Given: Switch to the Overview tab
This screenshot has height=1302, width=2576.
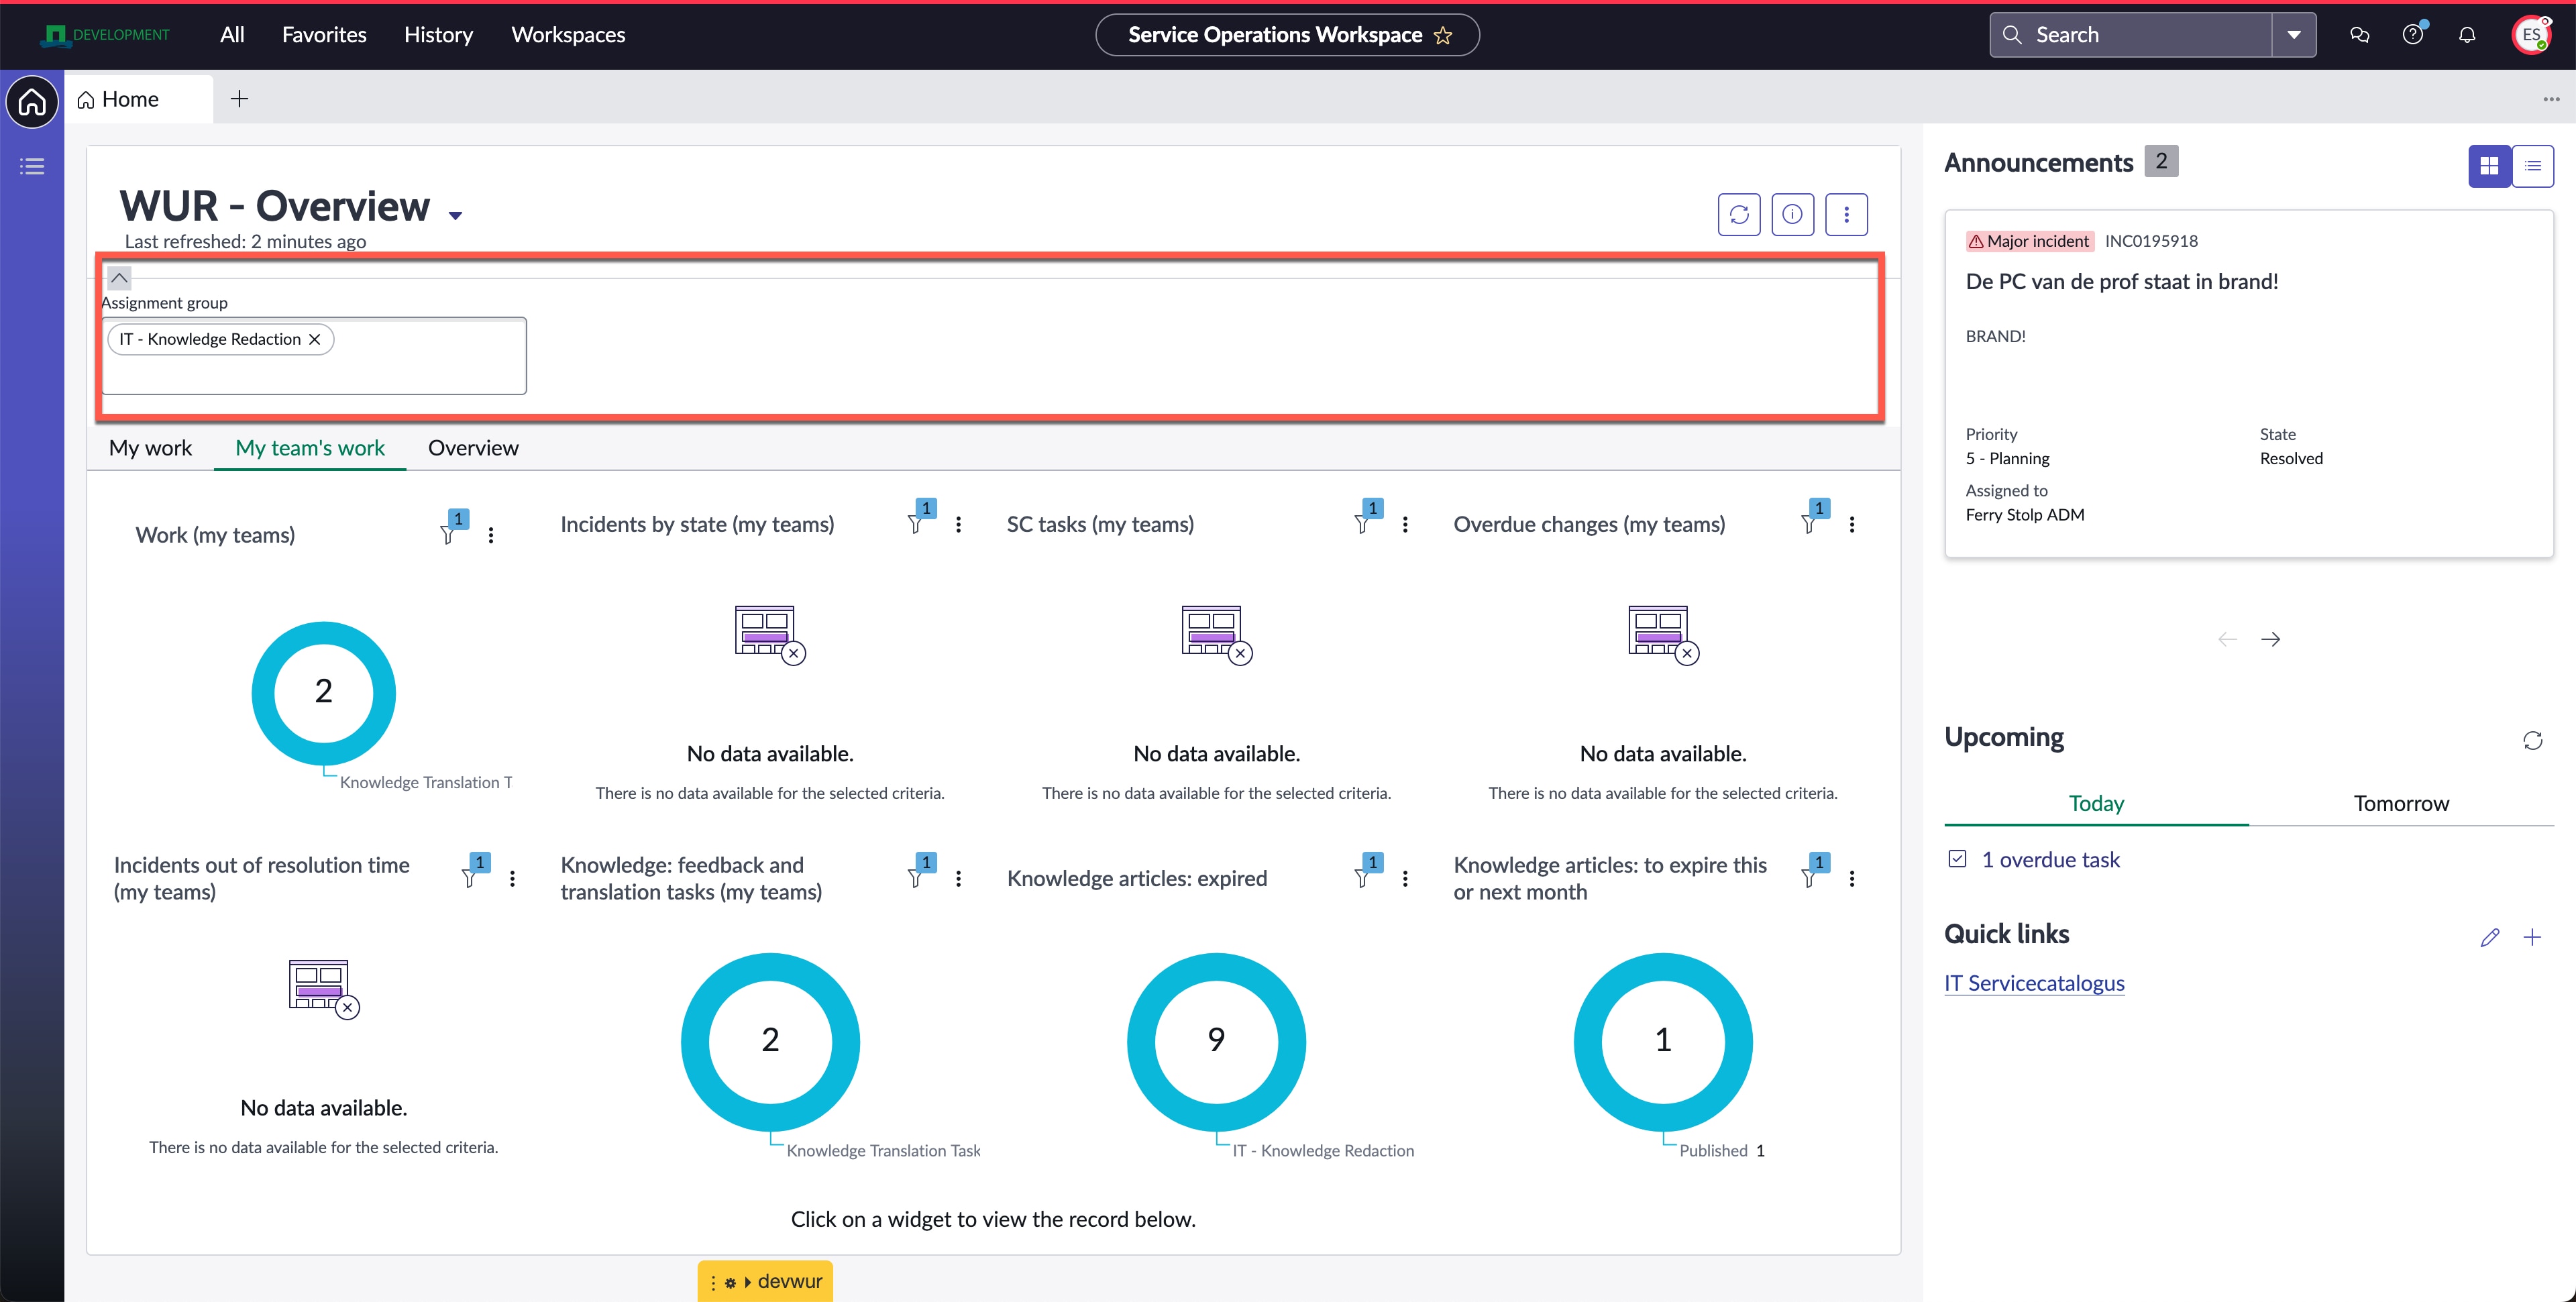Looking at the screenshot, I should pos(473,448).
